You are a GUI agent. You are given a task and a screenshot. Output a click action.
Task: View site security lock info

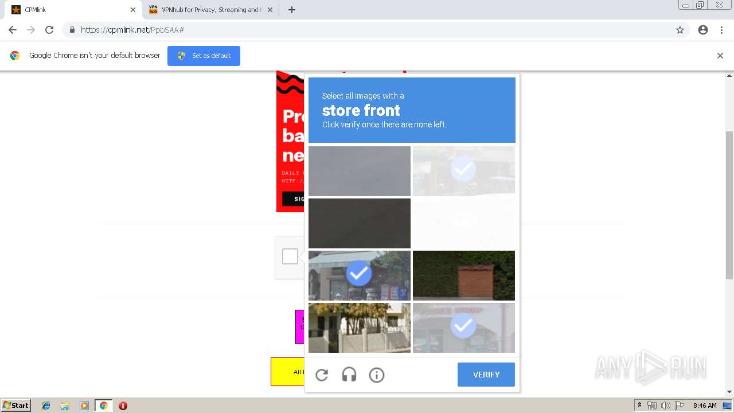(x=72, y=30)
